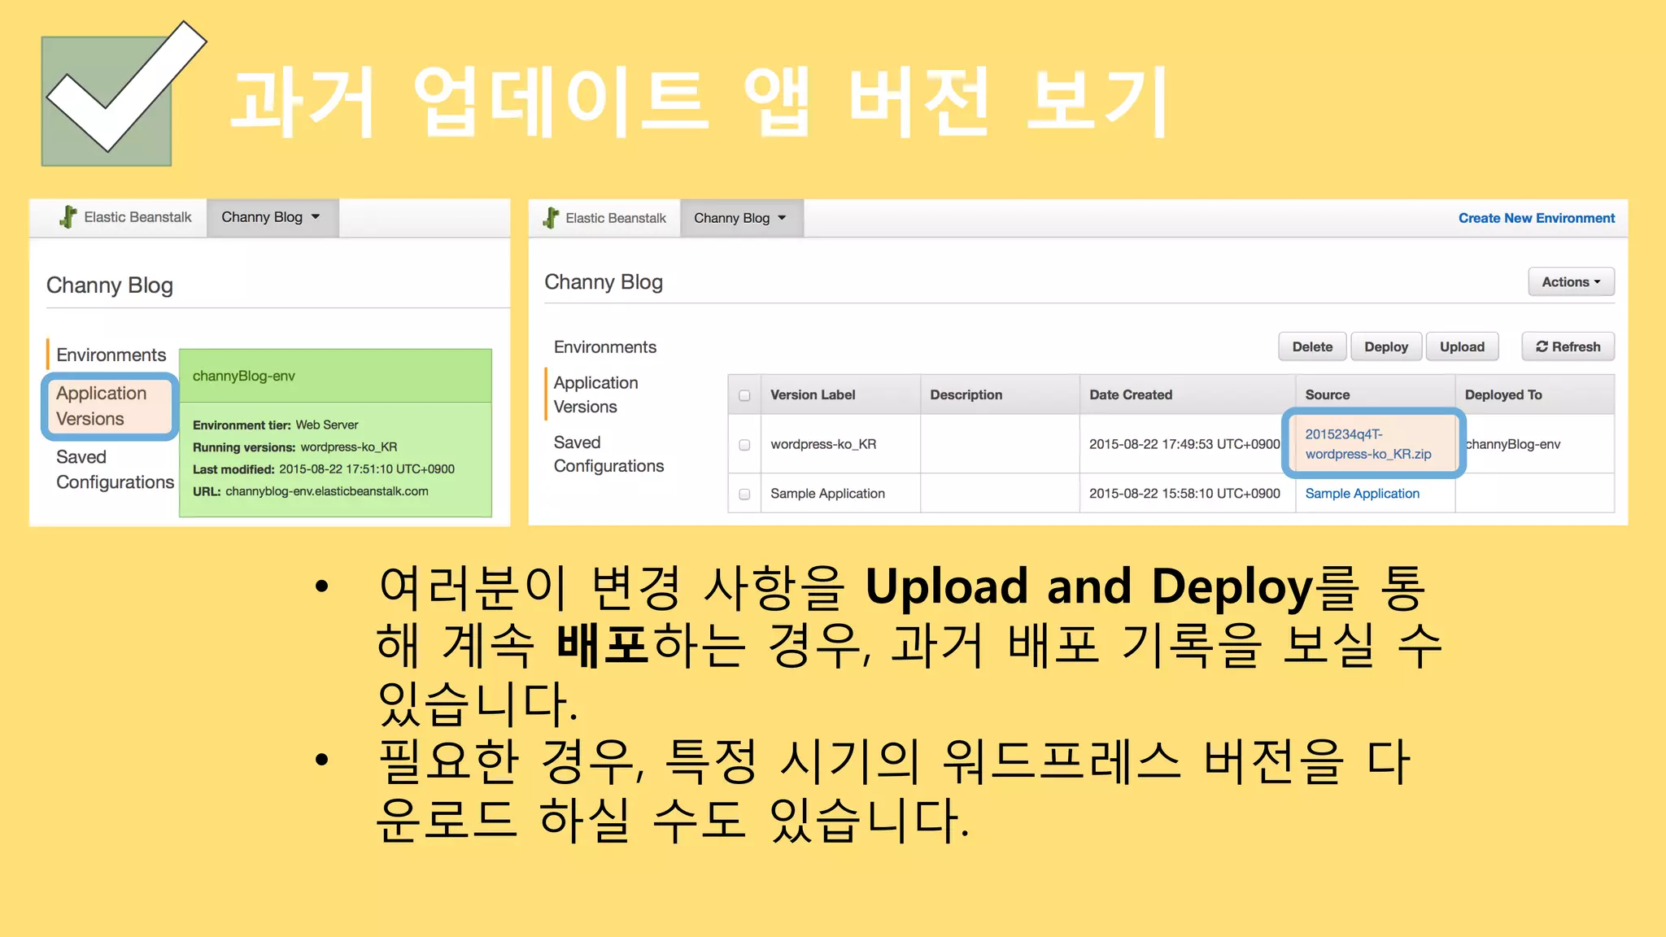Open the Sample Application source link
1666x937 pixels.
coord(1362,494)
